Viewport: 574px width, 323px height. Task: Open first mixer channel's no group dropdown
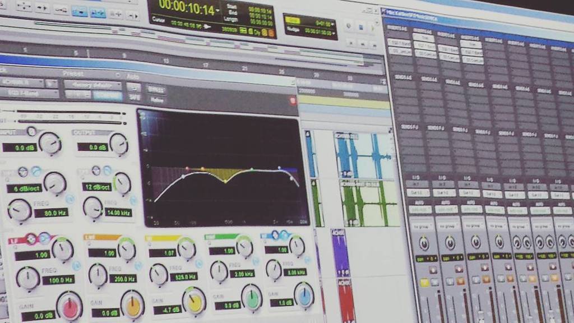[422, 227]
